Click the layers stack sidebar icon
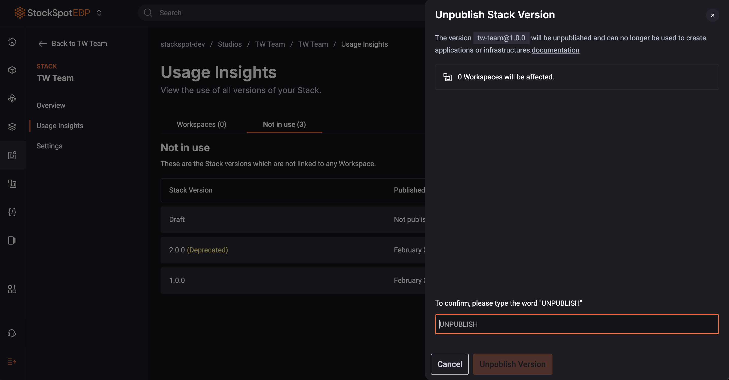 click(x=12, y=127)
